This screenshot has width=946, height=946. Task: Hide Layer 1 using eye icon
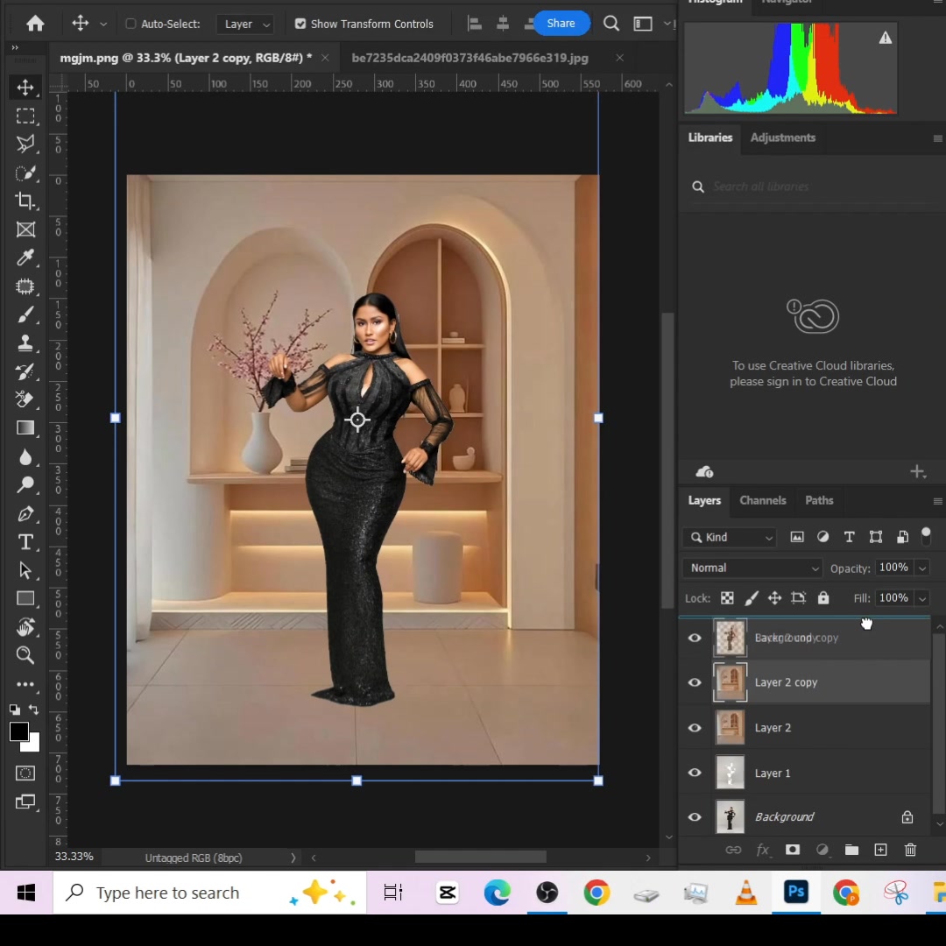tap(695, 773)
